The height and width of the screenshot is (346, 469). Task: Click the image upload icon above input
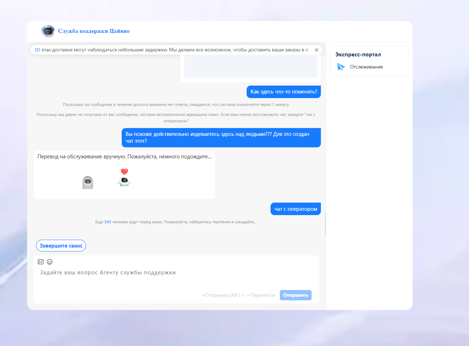coord(41,262)
